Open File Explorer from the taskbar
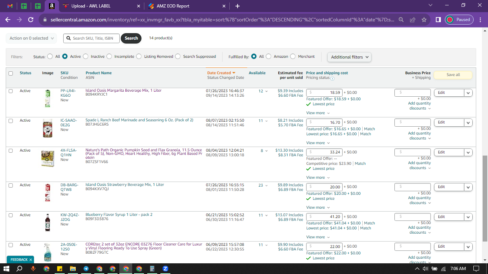 [73, 269]
